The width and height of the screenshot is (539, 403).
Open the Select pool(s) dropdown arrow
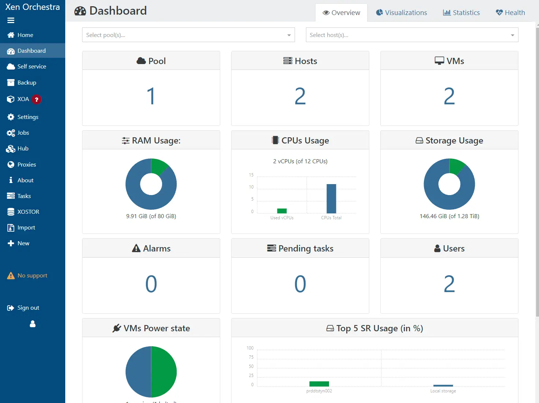point(289,35)
